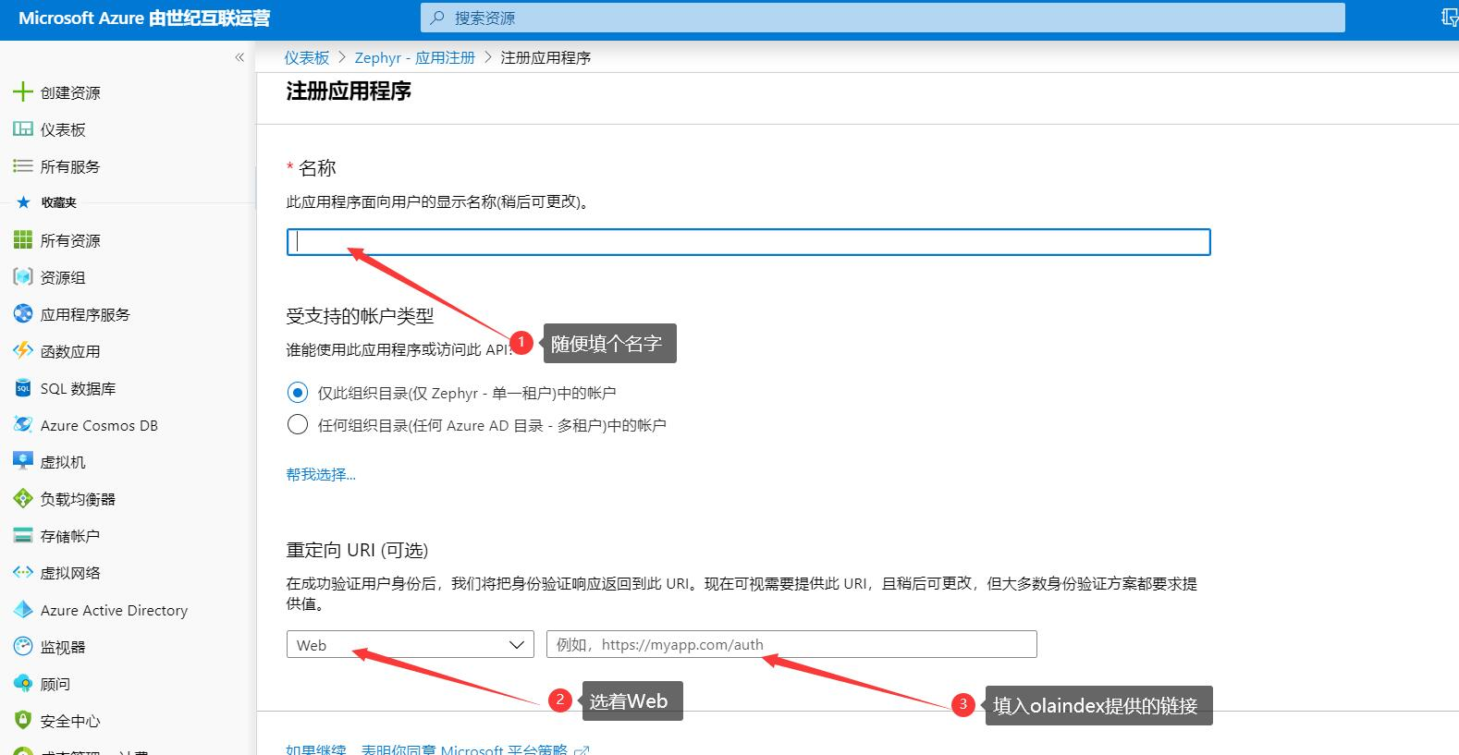The height and width of the screenshot is (755, 1459).
Task: Click the Storage accounts icon
Action: click(x=22, y=536)
